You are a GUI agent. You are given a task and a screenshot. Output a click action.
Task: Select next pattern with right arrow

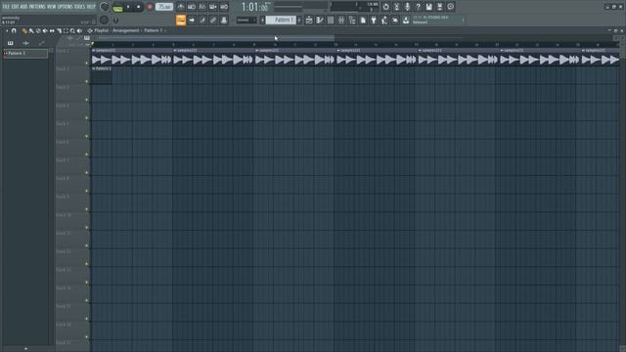pos(299,20)
